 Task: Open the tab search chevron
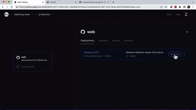[193, 2]
